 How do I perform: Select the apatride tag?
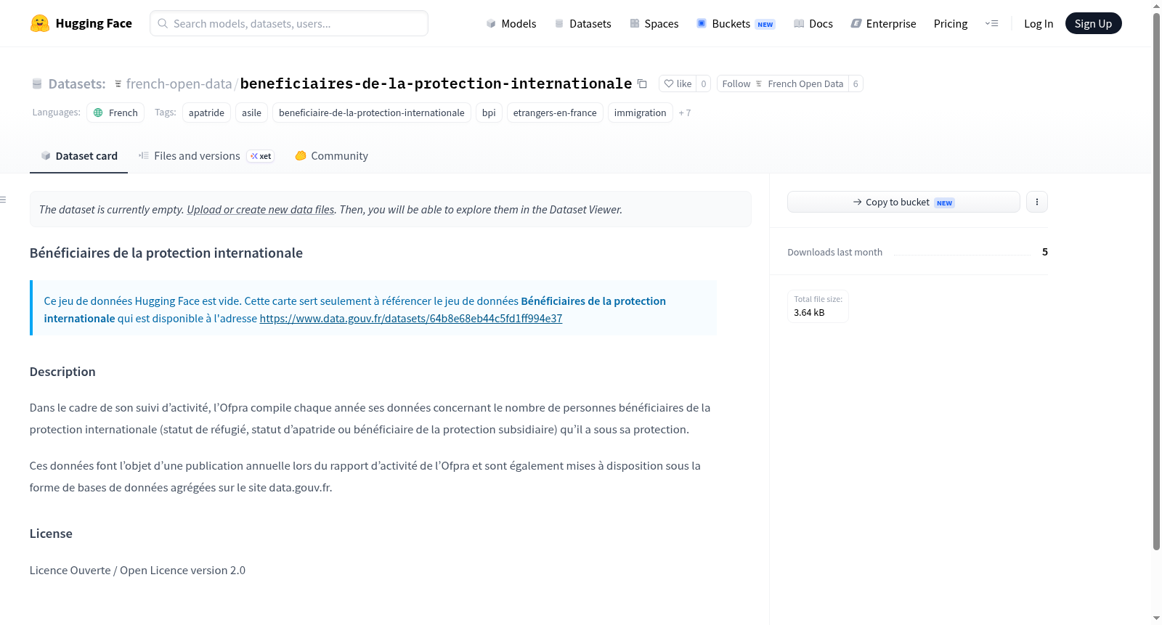click(x=206, y=113)
